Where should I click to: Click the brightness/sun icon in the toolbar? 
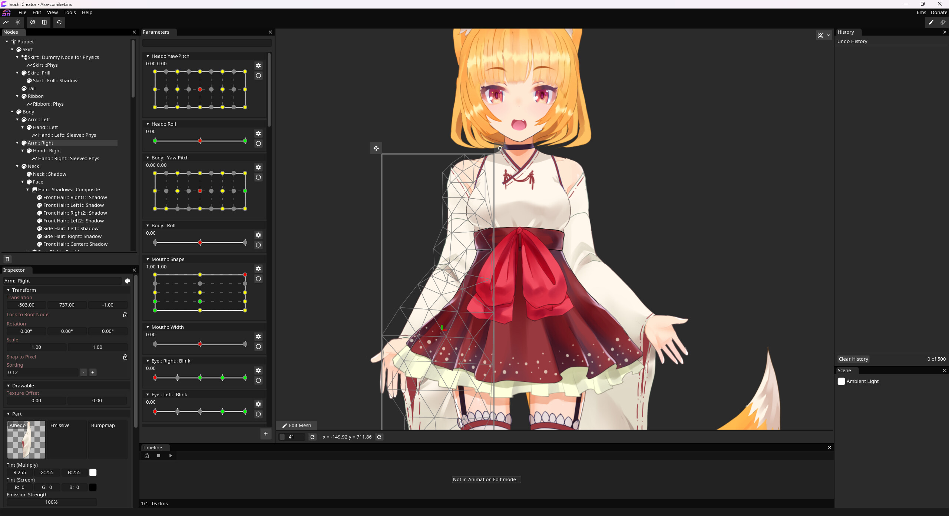point(17,22)
